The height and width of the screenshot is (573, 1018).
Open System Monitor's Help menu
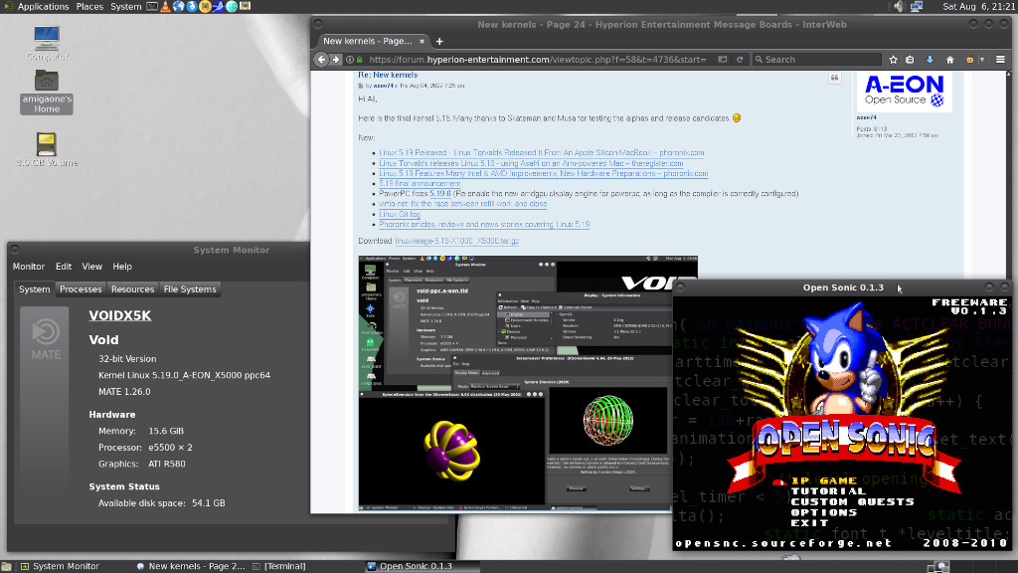coord(122,267)
